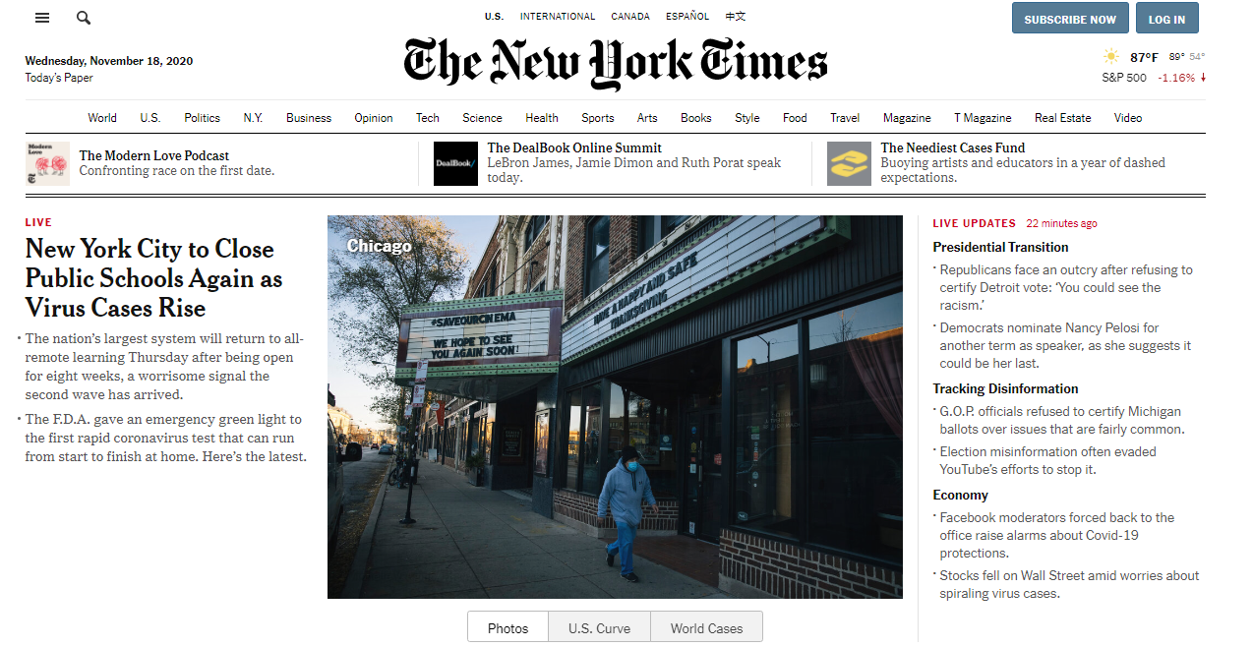Viewport: 1253px width, 647px height.
Task: Read the F.D.A. rapid coronavirus test bullet
Action: [166, 438]
